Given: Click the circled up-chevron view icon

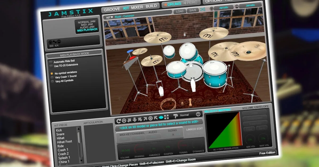Looking at the screenshot, I should tap(124, 120).
